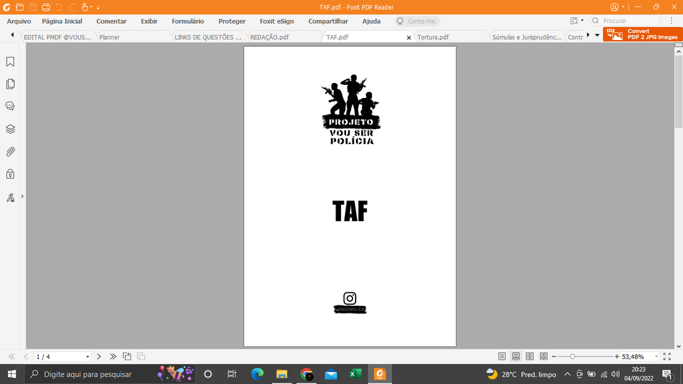Enter full screen mode
Image resolution: width=683 pixels, height=384 pixels.
tap(667, 357)
